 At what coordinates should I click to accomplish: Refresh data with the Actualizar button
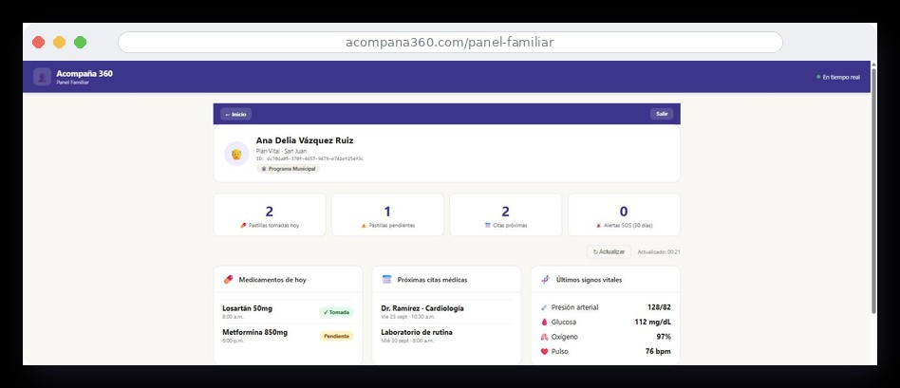[x=609, y=252]
